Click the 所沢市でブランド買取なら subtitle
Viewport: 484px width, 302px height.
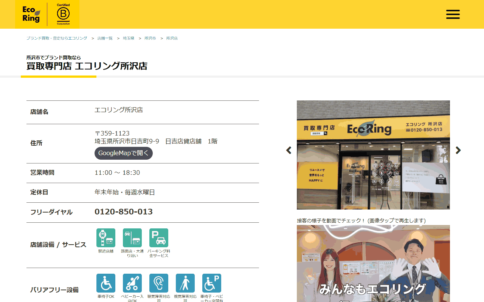coord(54,57)
